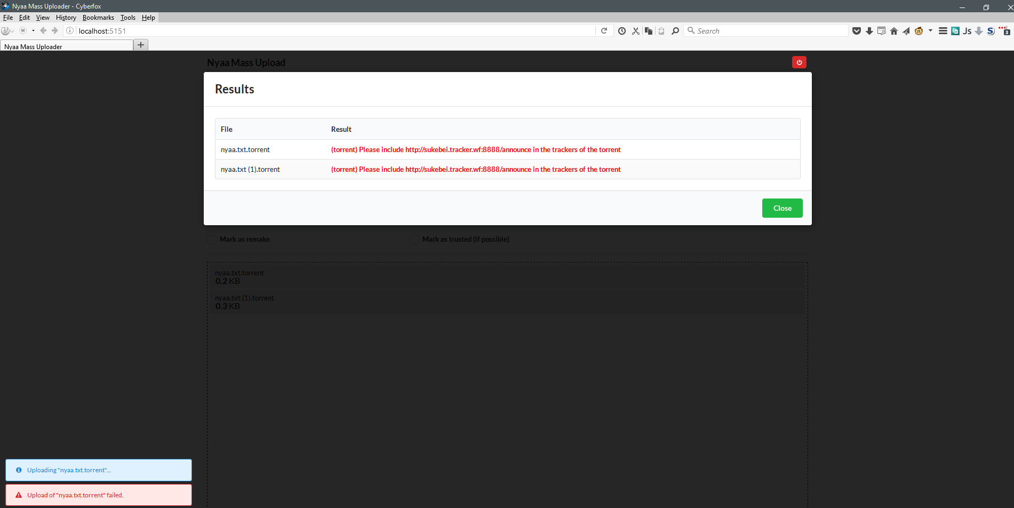Toggle the Mark as remake checkbox
Image resolution: width=1014 pixels, height=508 pixels.
click(x=211, y=240)
